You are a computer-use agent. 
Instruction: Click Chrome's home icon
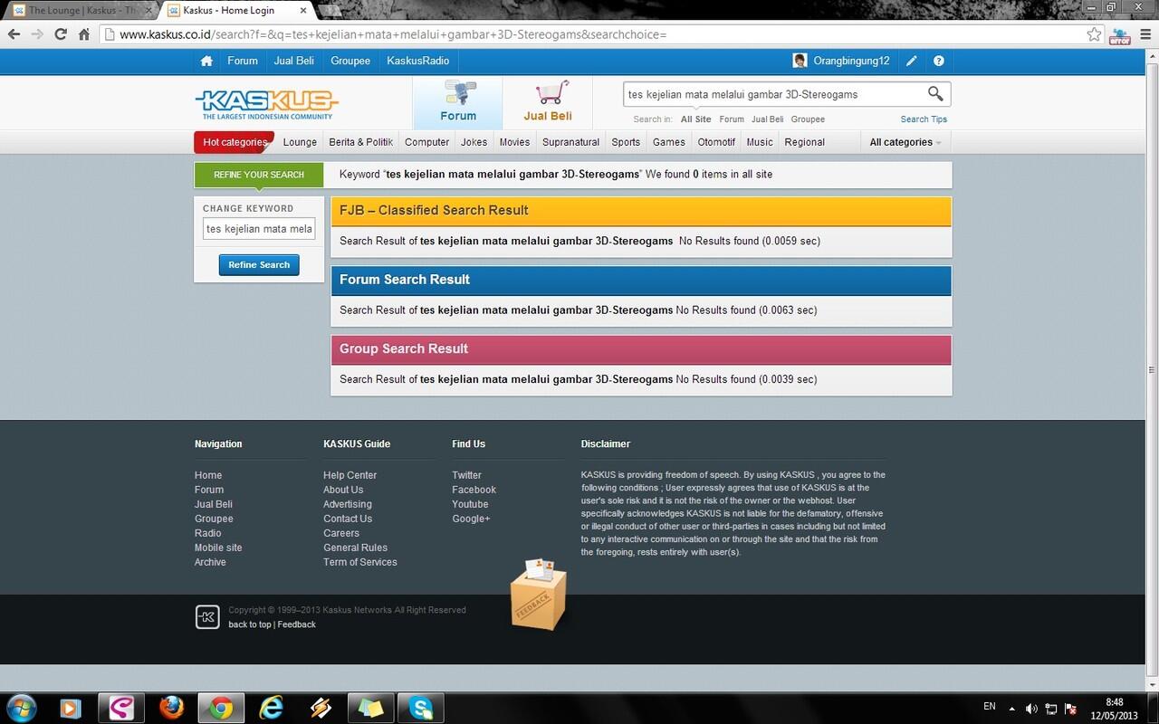(84, 34)
